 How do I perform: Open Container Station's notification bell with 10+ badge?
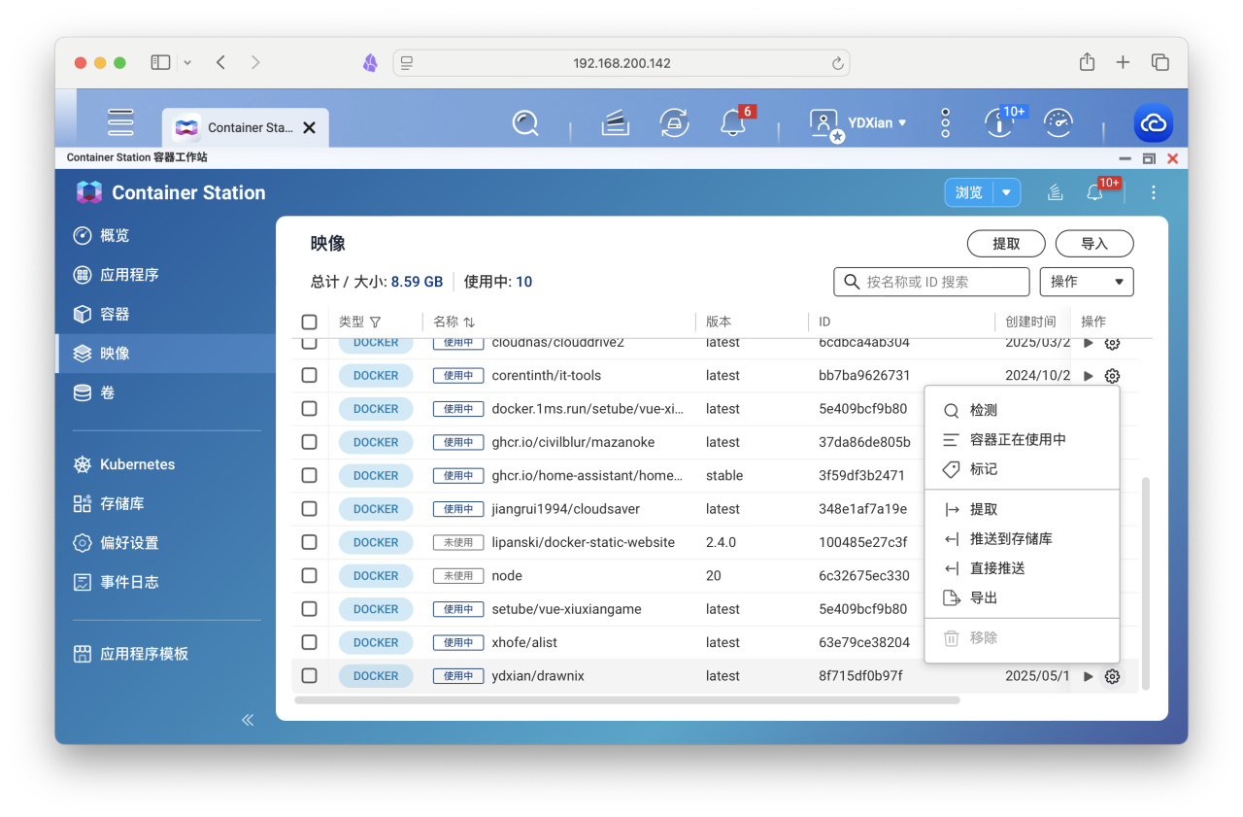(1094, 192)
